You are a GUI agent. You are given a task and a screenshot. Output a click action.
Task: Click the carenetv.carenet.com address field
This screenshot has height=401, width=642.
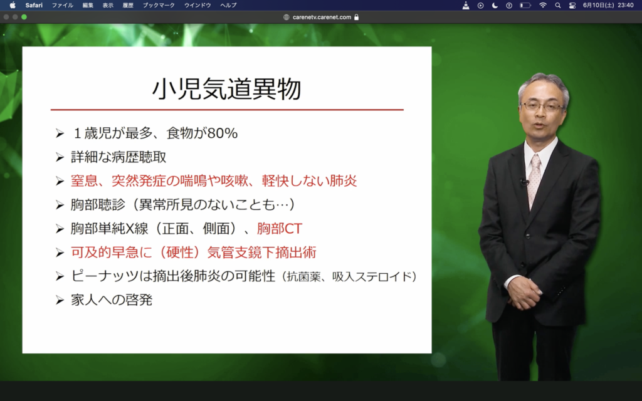pyautogui.click(x=322, y=17)
